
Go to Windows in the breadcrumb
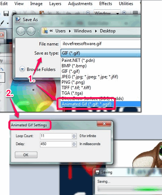83,31
